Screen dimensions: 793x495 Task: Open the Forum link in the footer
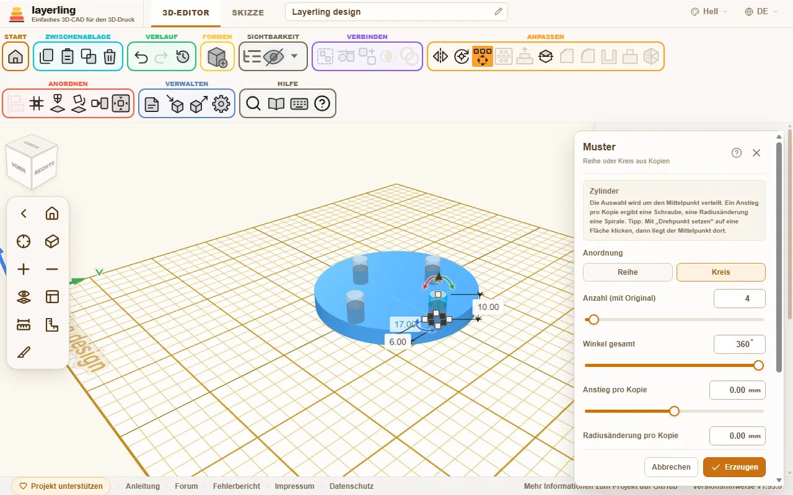[186, 486]
